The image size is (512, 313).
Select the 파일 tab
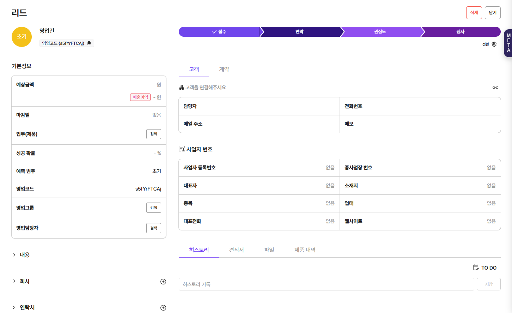point(269,250)
